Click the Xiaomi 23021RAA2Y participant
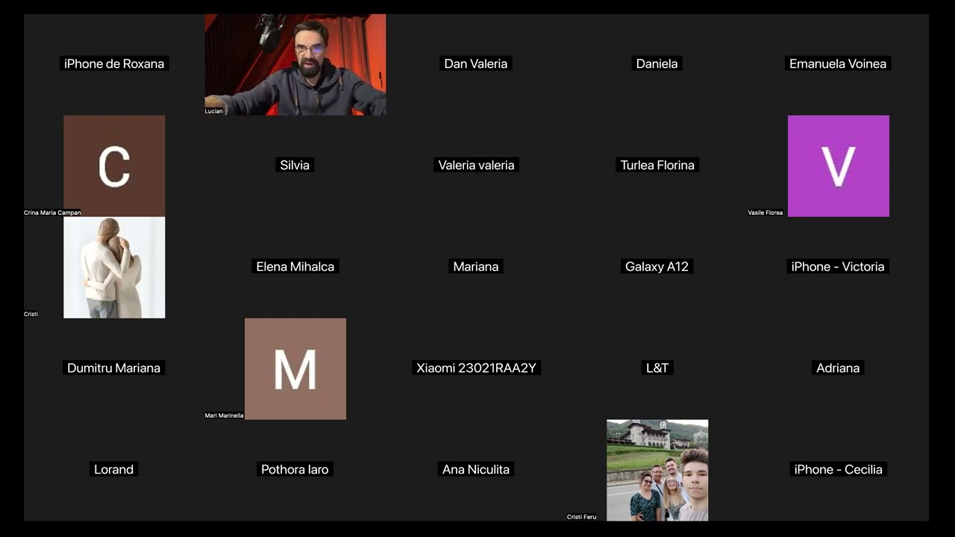Screen dimensions: 955x537 tap(476, 368)
